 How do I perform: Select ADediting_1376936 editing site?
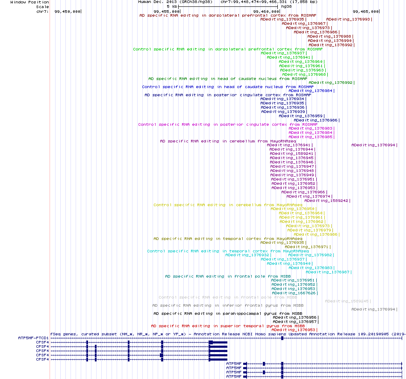coord(283,107)
